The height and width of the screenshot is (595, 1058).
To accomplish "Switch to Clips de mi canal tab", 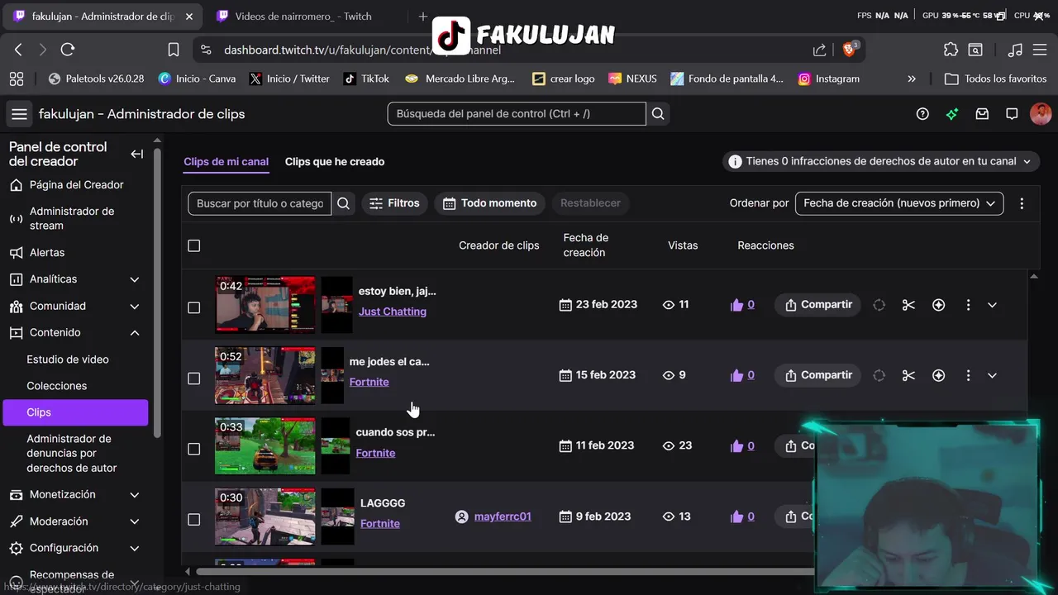I will (226, 162).
